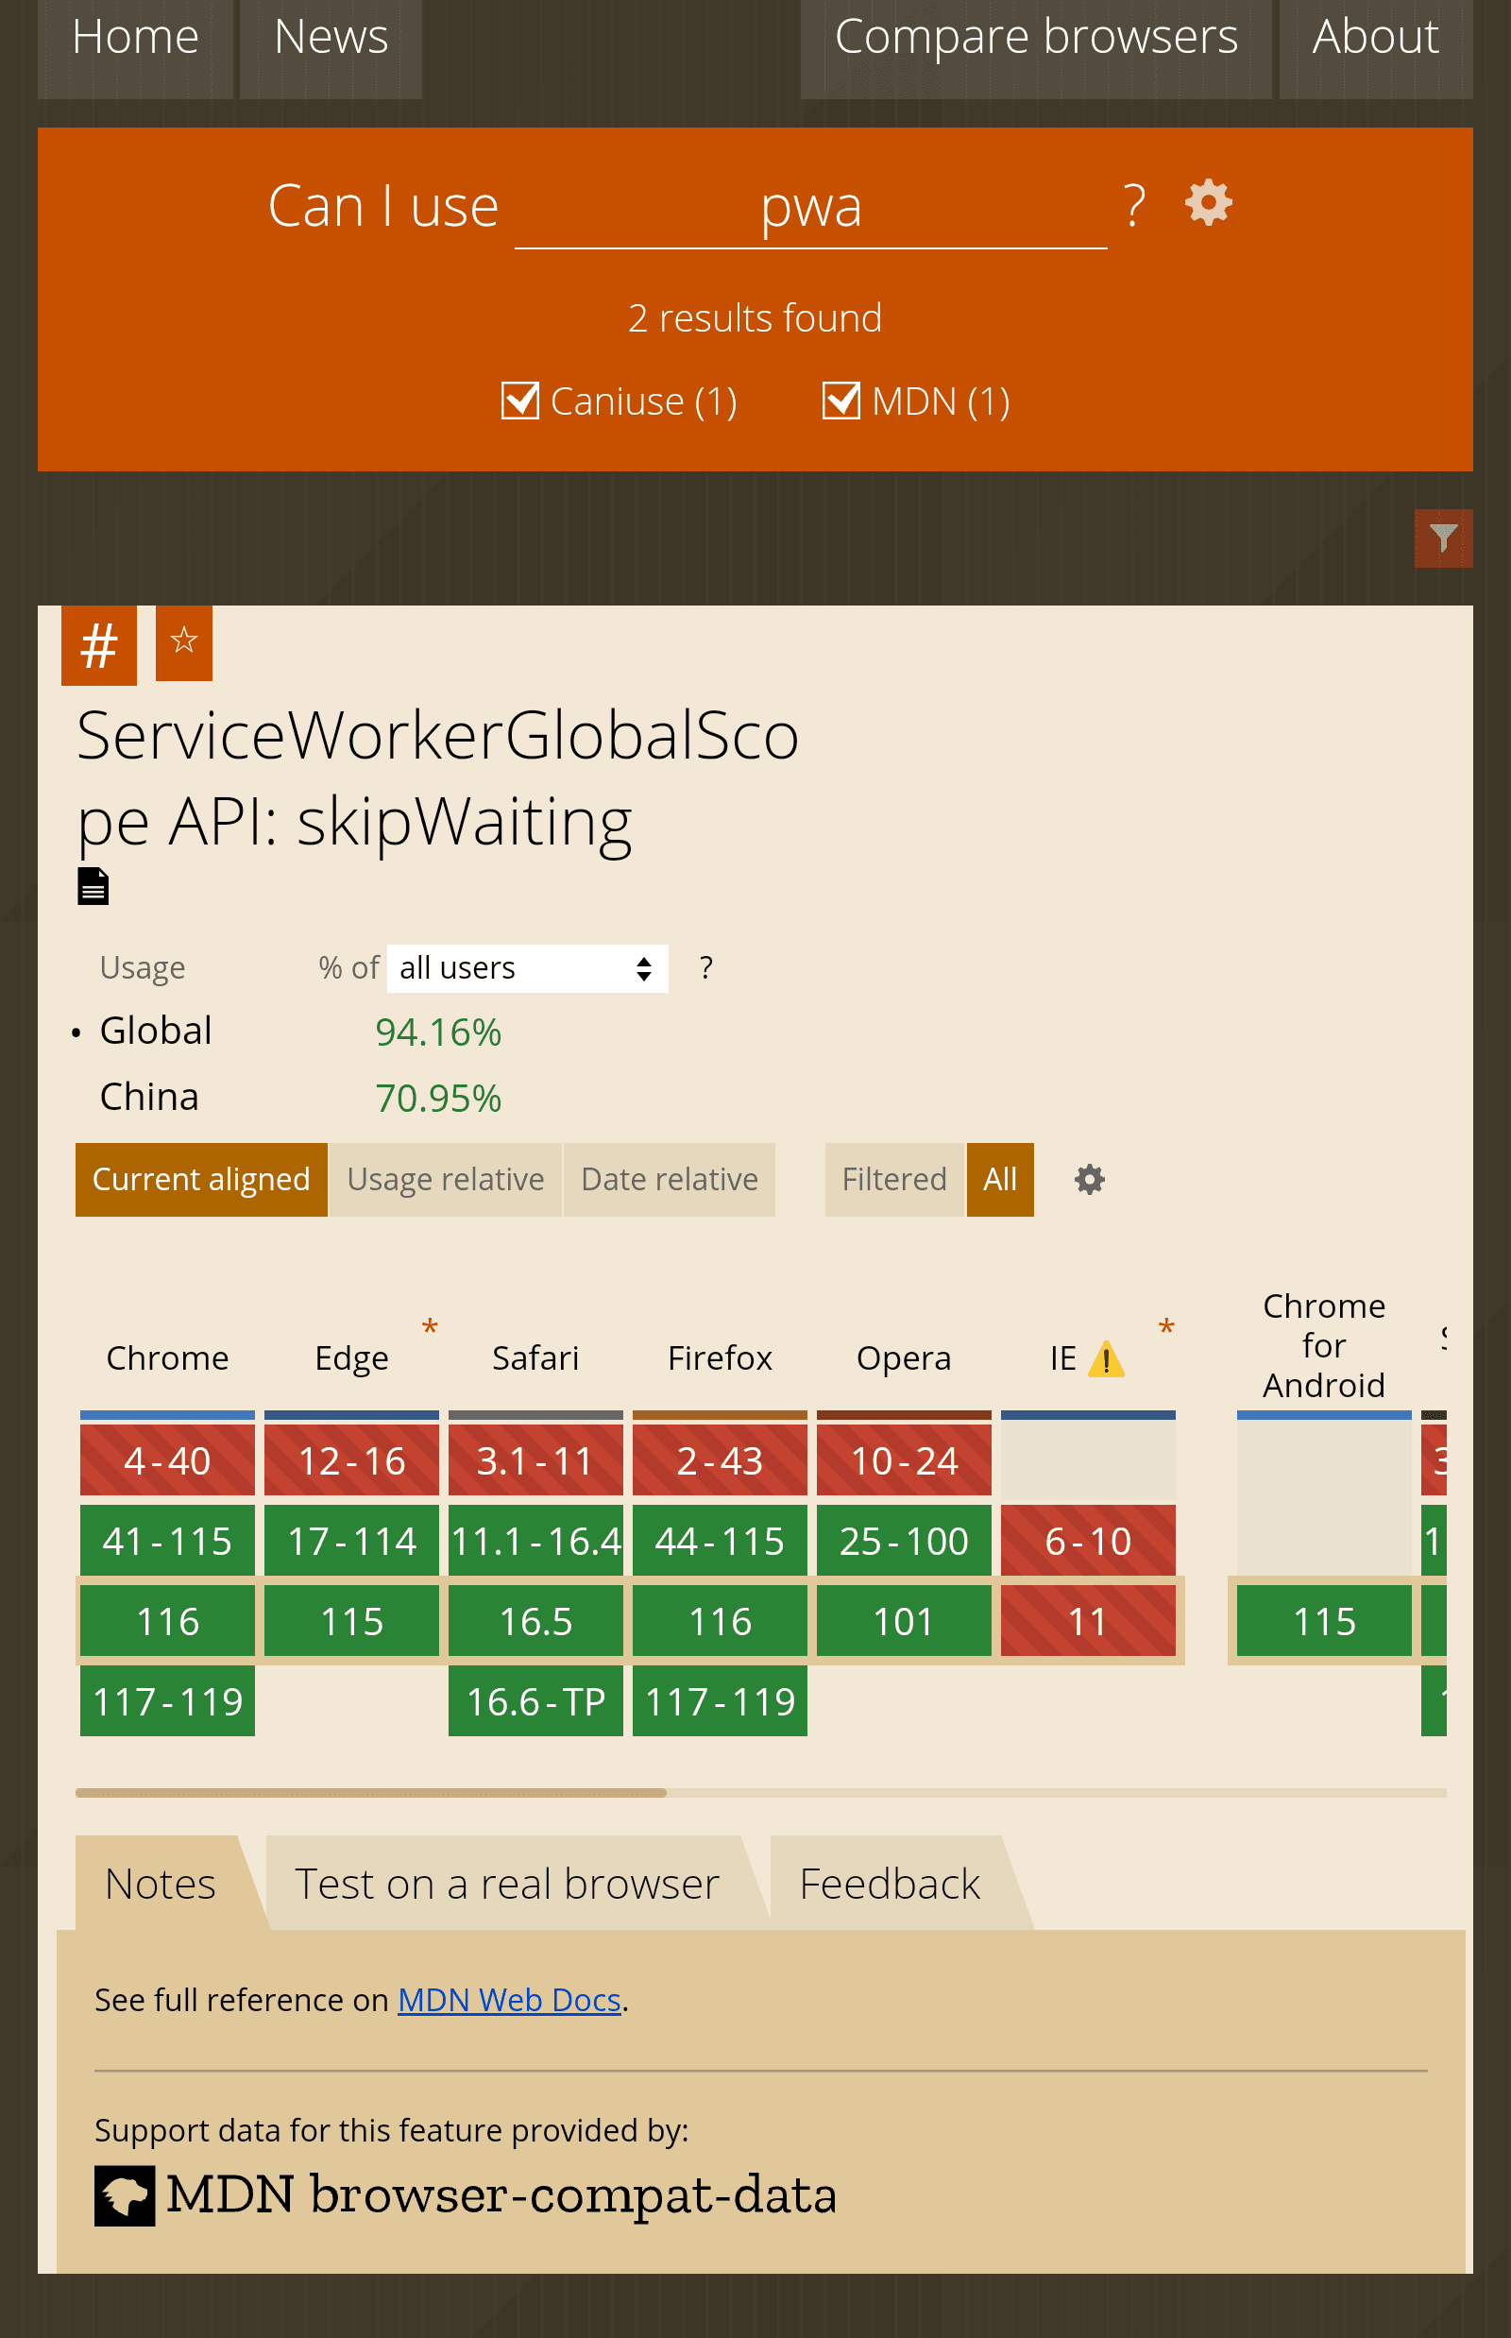The height and width of the screenshot is (2338, 1511).
Task: Click Edge 12-16 cell
Action: [351, 1460]
